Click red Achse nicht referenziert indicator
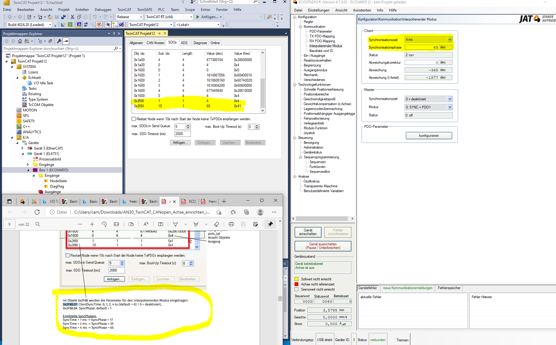The width and height of the screenshot is (556, 345). point(297,284)
